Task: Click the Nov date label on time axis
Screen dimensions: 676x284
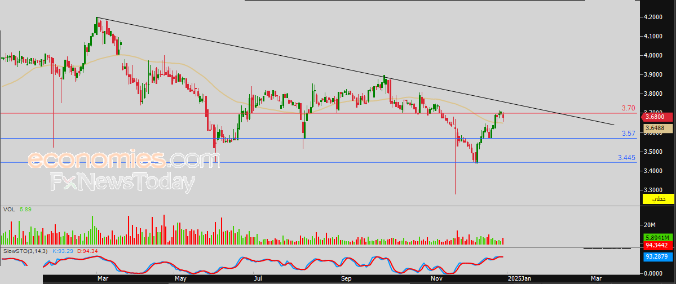Action: tap(436, 279)
